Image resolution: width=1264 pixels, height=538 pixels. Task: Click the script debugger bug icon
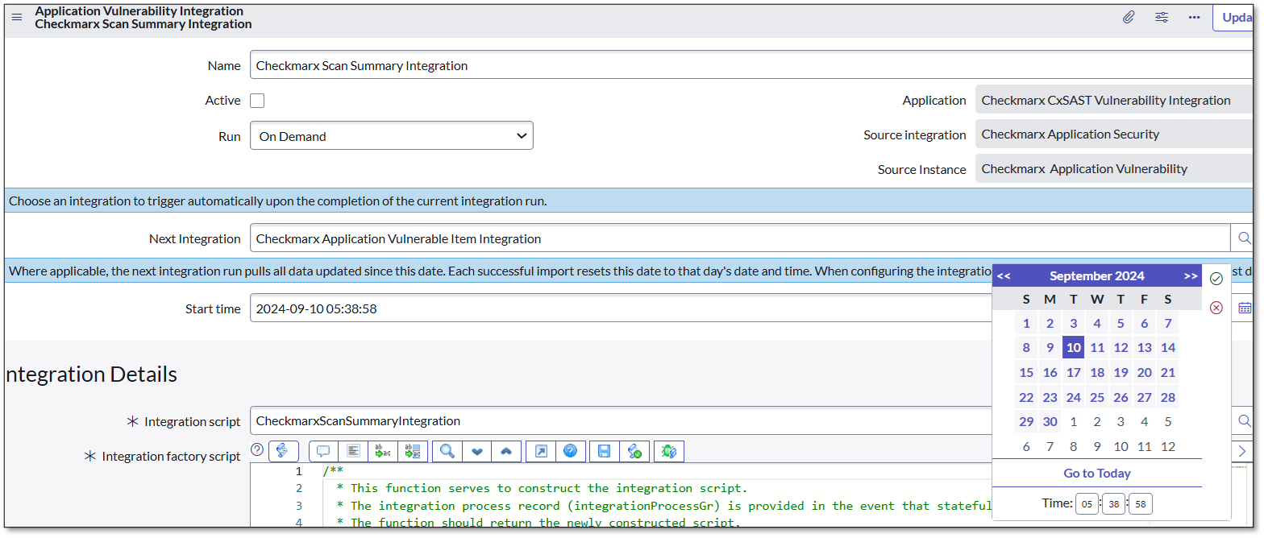tap(669, 451)
